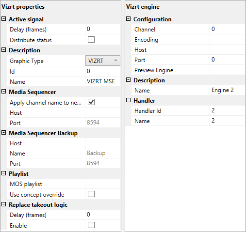Collapse the Media Sequencer section
Screen dimensions: 246x232
pyautogui.click(x=4, y=92)
